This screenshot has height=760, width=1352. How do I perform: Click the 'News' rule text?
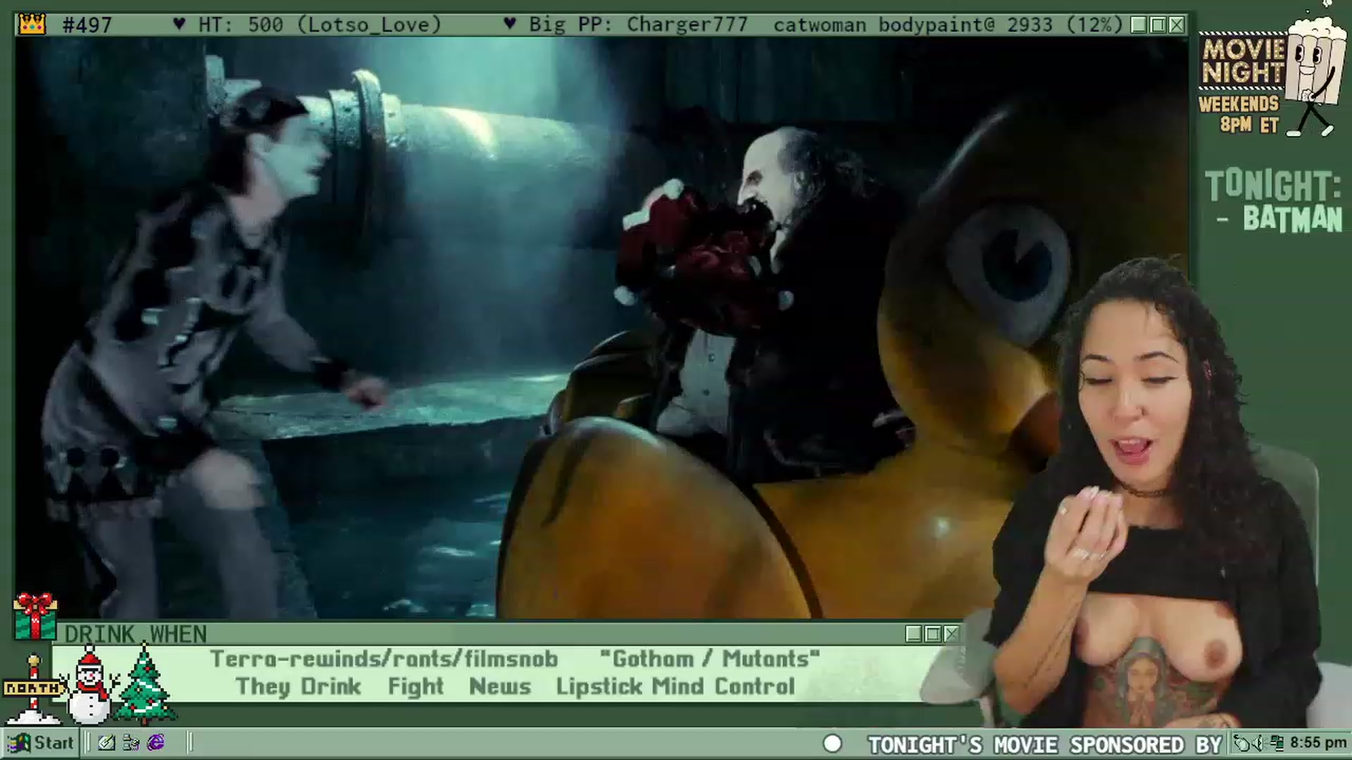click(x=500, y=687)
